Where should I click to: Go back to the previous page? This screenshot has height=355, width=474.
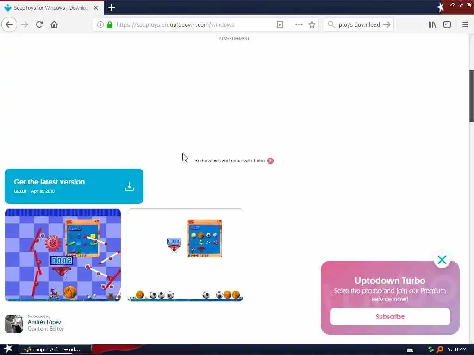point(9,24)
